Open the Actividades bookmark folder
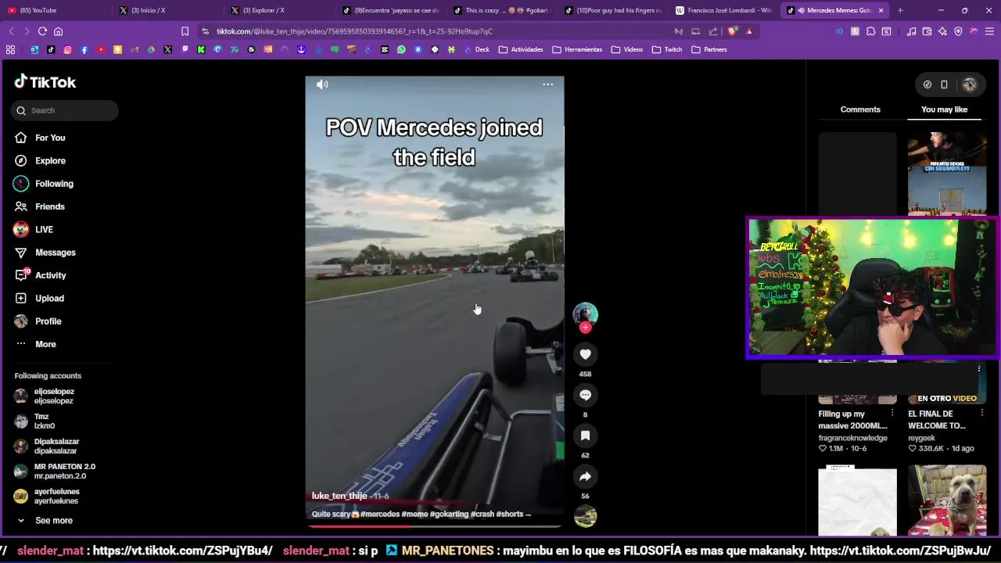The height and width of the screenshot is (563, 1001). click(x=520, y=49)
